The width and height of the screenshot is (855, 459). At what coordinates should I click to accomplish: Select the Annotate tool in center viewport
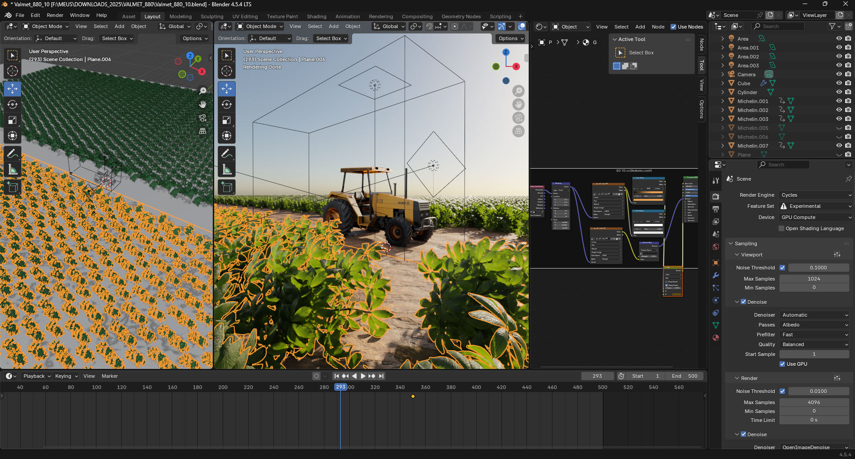click(x=227, y=154)
